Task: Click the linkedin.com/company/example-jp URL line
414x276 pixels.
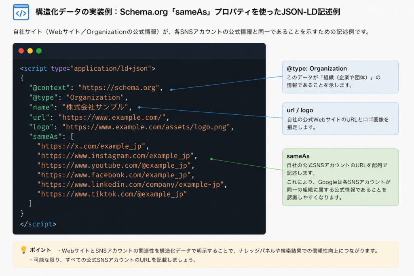Action: point(132,184)
